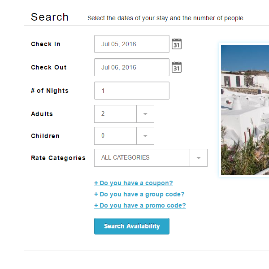Image resolution: width=269 pixels, height=269 pixels.
Task: Open the Check Out calendar icon
Action: pos(177,67)
